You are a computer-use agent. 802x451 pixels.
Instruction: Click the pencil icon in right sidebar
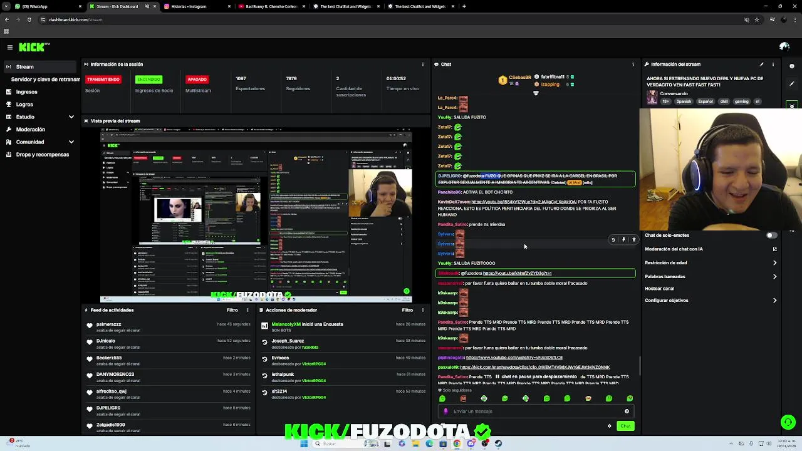pos(792,83)
